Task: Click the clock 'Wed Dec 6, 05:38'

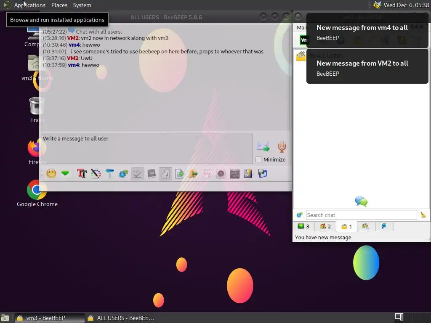Action: tap(406, 5)
